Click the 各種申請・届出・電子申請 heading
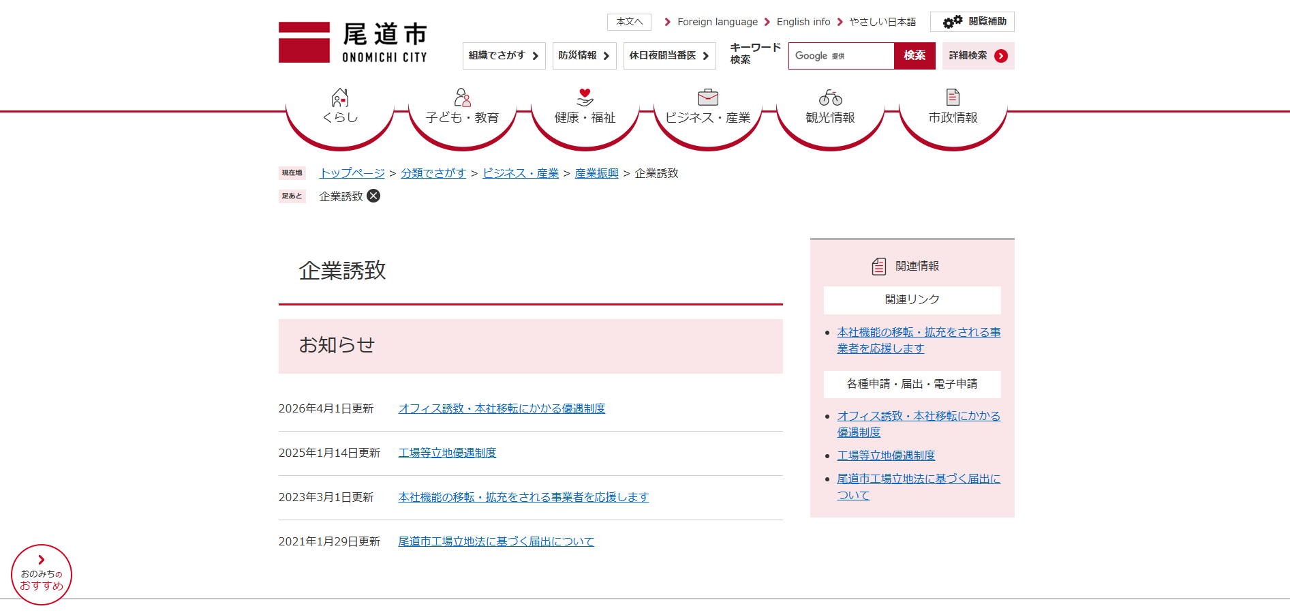This screenshot has width=1290, height=615. click(x=912, y=384)
